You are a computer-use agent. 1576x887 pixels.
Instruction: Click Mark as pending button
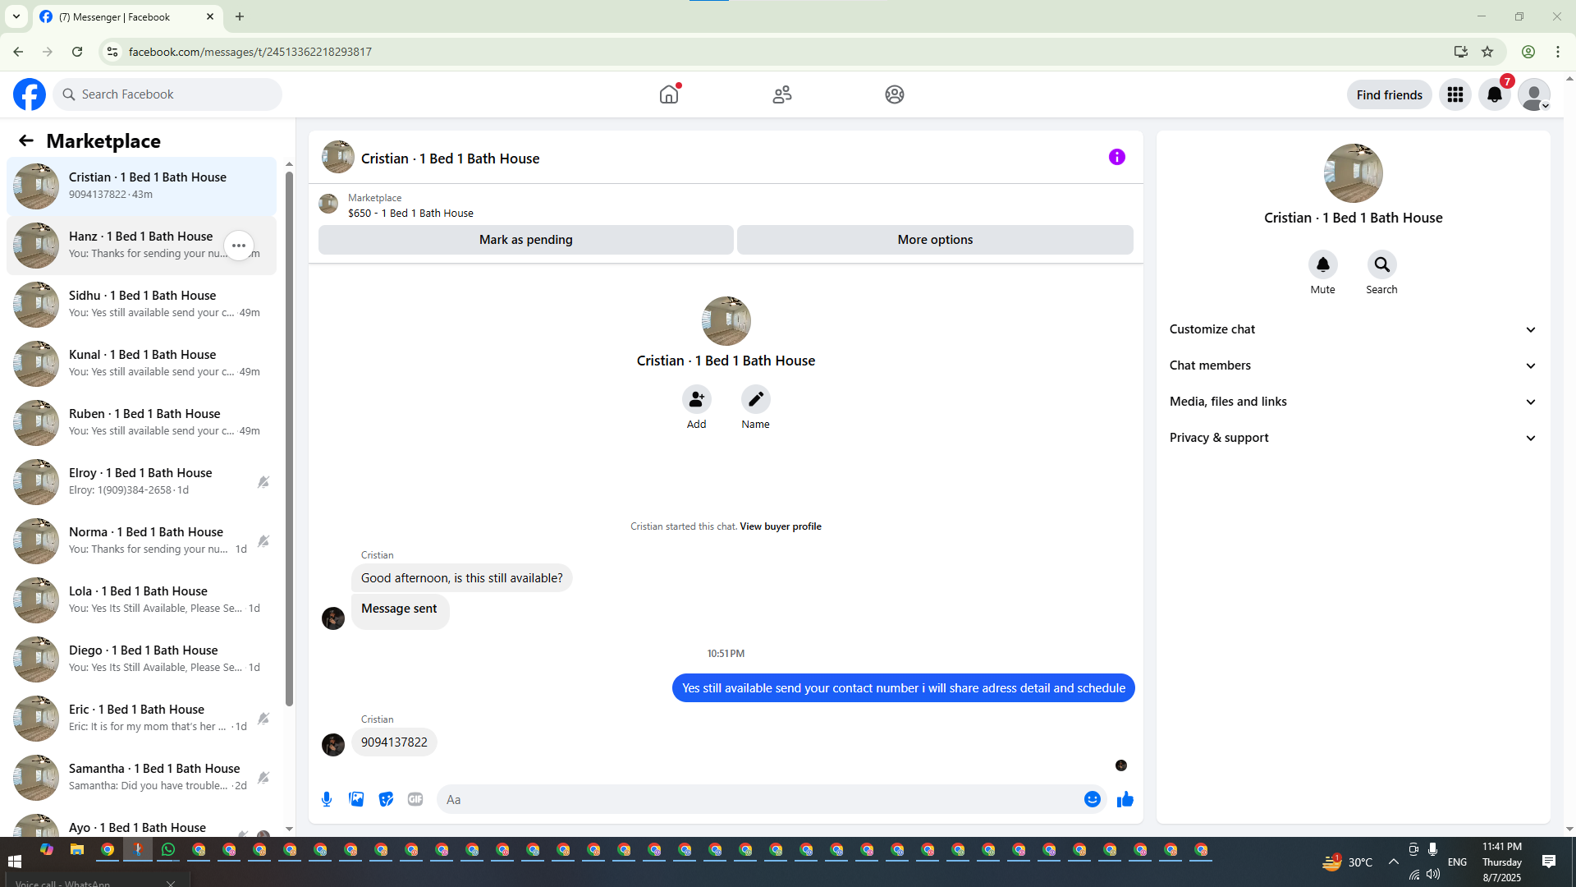point(525,240)
